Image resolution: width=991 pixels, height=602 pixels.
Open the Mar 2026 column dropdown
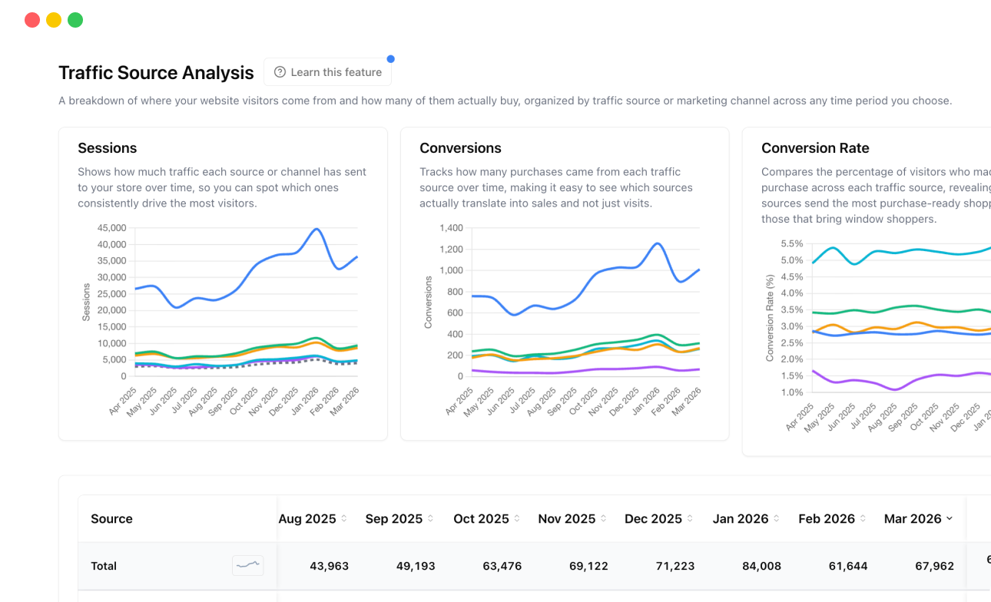point(949,518)
